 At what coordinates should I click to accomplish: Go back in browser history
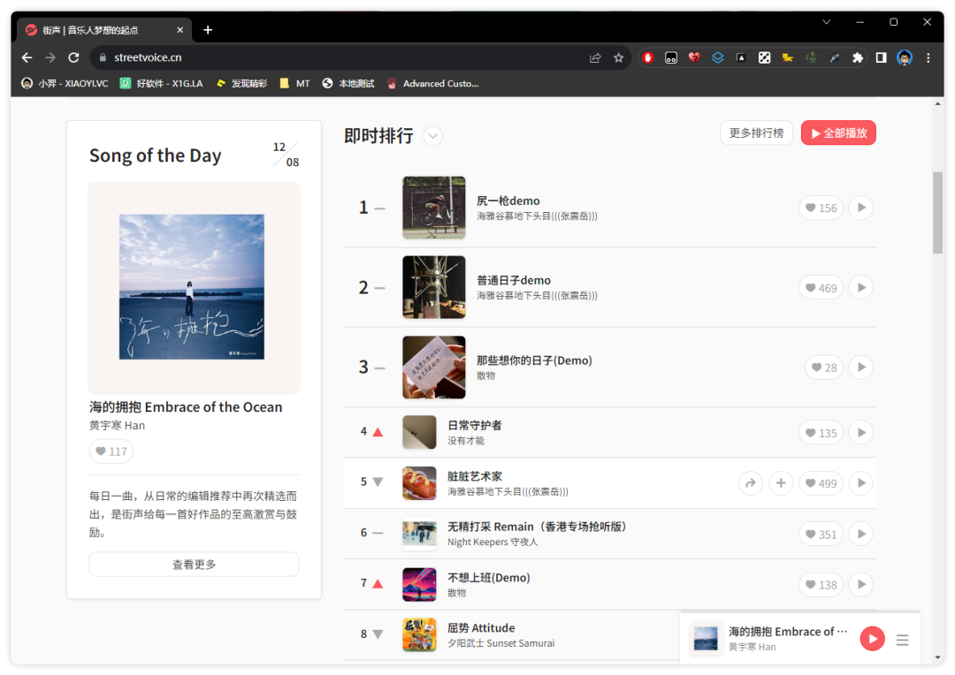tap(27, 57)
